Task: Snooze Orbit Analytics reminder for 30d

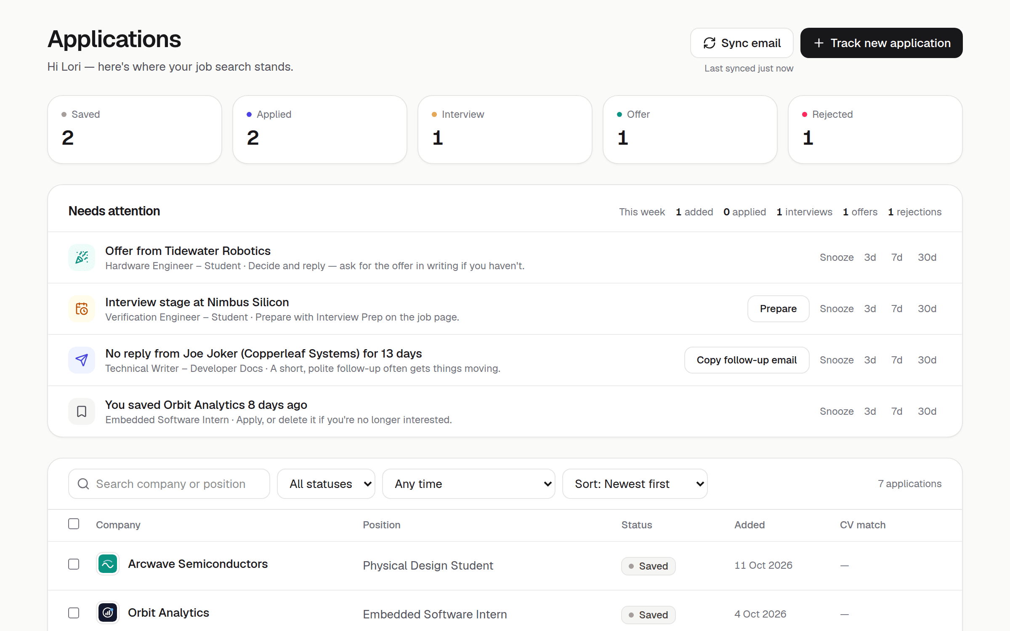Action: coord(927,411)
